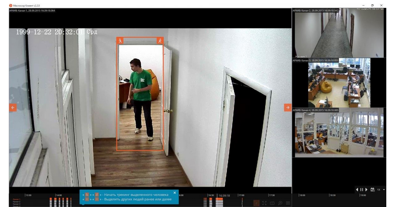Open playback speed 1x dropdown
Viewport: 397px width, 207px height.
pyautogui.click(x=381, y=190)
